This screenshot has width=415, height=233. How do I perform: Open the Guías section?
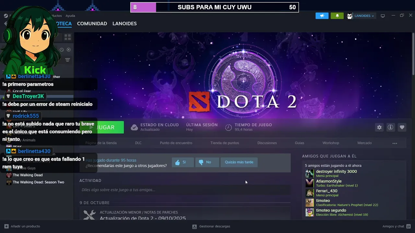pos(300,143)
